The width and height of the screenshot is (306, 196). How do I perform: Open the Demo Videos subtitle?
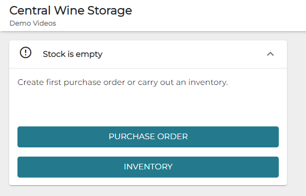pyautogui.click(x=33, y=24)
